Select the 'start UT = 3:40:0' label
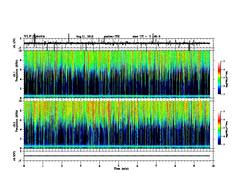This screenshot has height=186, width=240. click(x=146, y=36)
